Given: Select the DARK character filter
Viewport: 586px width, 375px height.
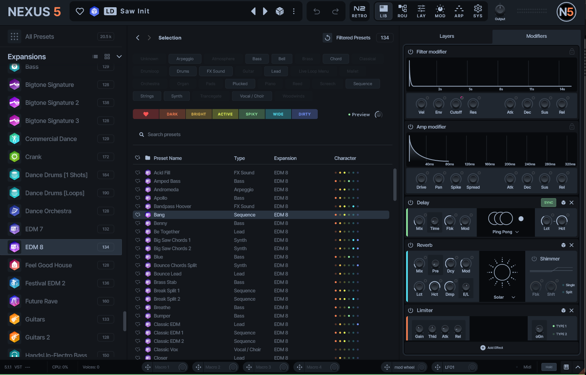Looking at the screenshot, I should [x=173, y=114].
